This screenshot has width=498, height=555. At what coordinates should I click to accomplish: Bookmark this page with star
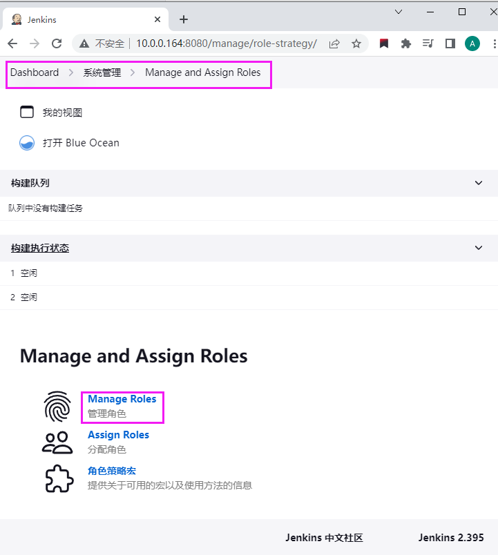pyautogui.click(x=356, y=43)
